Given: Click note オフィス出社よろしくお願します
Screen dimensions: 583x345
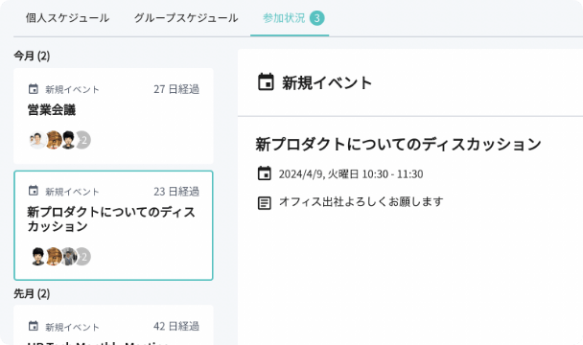Looking at the screenshot, I should 361,202.
